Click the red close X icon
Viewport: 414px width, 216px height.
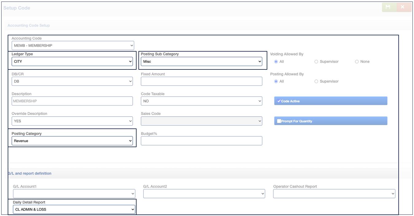click(402, 7)
